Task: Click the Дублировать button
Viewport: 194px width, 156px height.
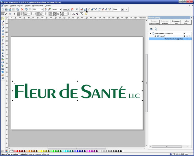Action: pyautogui.click(x=154, y=23)
